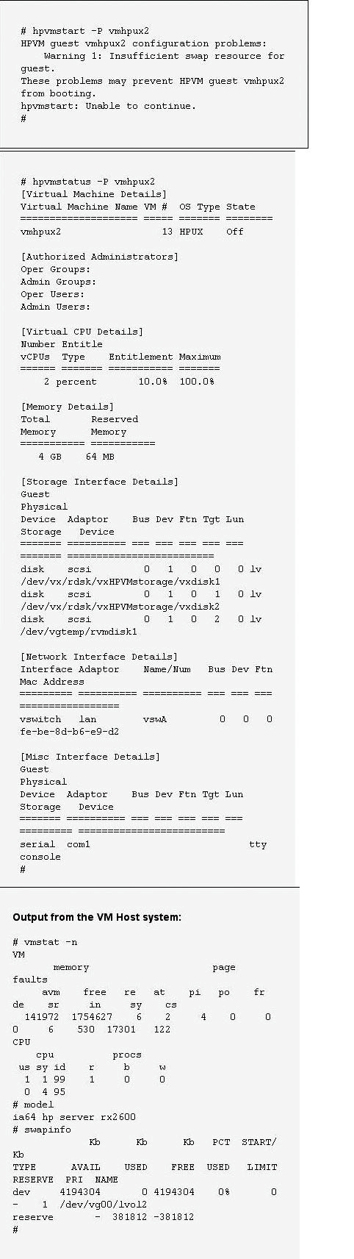Click the vmhpux2 virtual machine name row
The image size is (354, 1259).
click(132, 232)
